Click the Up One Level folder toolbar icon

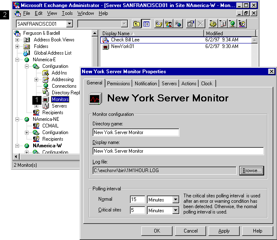click(x=136, y=24)
